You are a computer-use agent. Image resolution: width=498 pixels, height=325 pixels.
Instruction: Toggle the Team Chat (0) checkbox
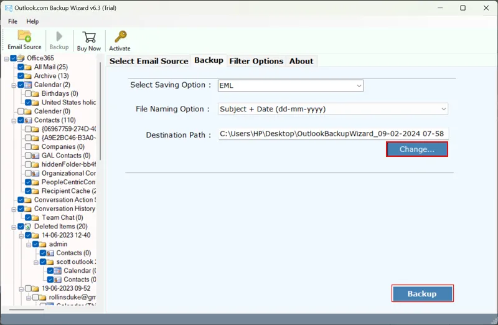[x=28, y=218]
